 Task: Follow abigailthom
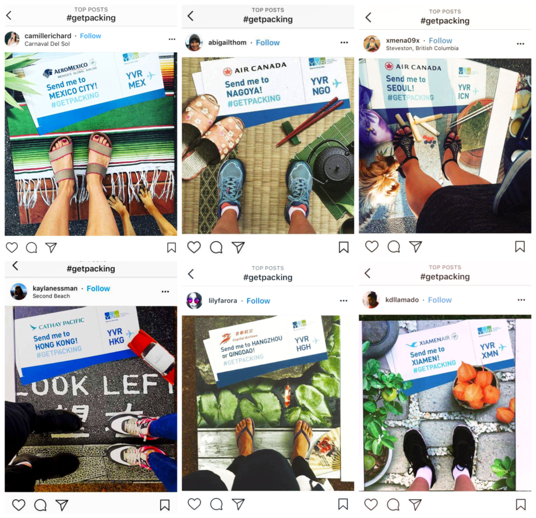pos(268,42)
